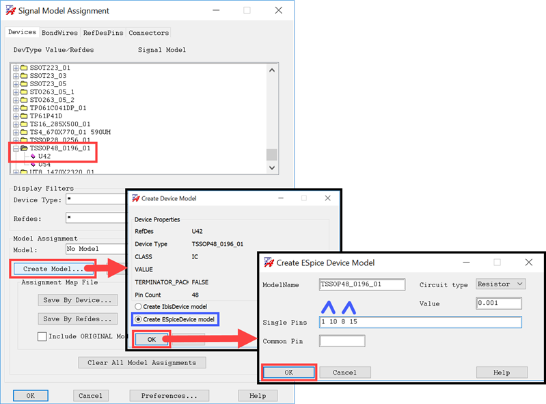Select the TP61P41D folder icon

(25, 116)
